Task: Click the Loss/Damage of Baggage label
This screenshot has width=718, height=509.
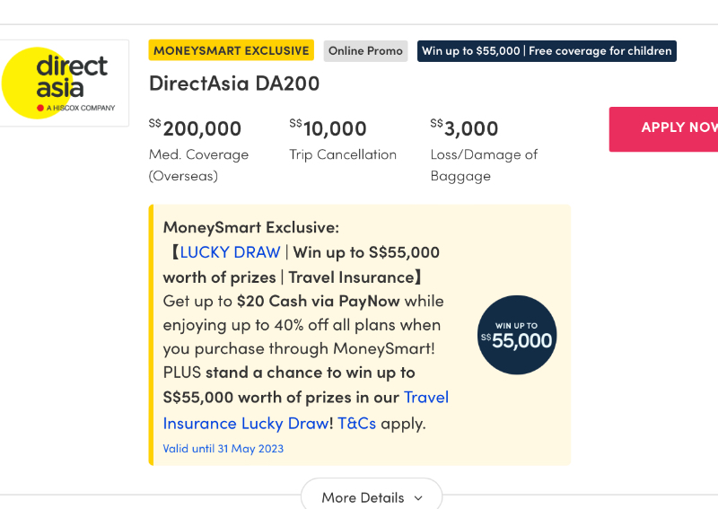Action: pos(484,165)
